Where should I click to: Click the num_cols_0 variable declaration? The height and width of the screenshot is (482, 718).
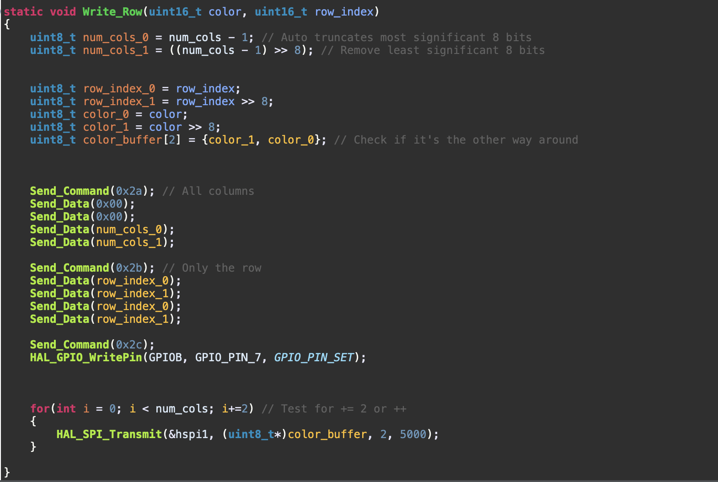[x=115, y=37]
